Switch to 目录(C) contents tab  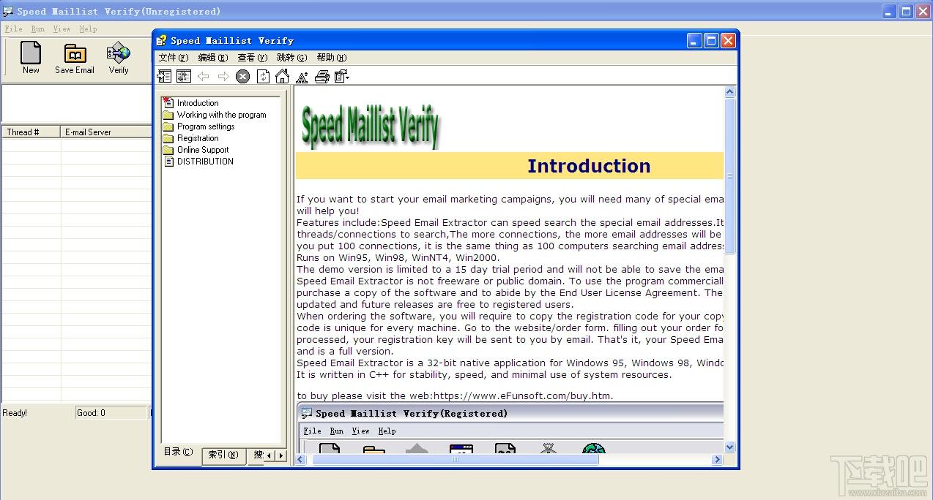[179, 452]
